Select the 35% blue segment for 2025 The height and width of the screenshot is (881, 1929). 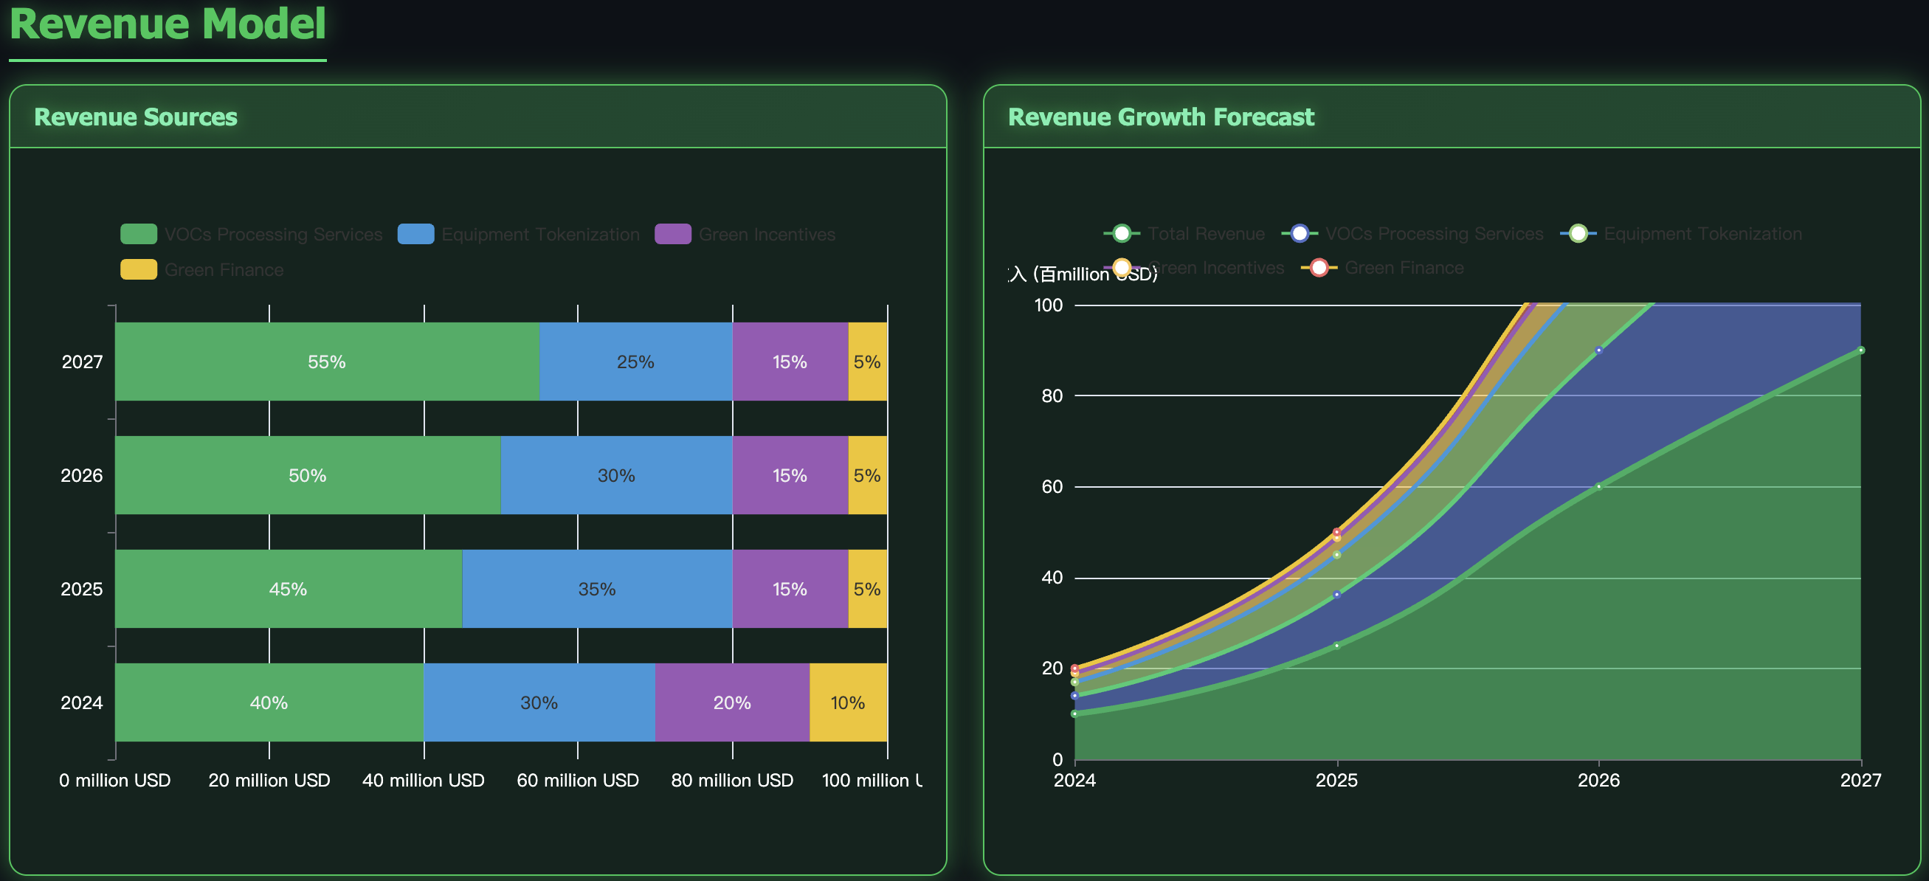pyautogui.click(x=596, y=589)
